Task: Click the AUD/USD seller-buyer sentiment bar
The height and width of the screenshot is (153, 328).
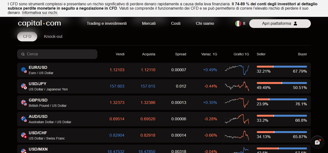Action: pyautogui.click(x=282, y=116)
